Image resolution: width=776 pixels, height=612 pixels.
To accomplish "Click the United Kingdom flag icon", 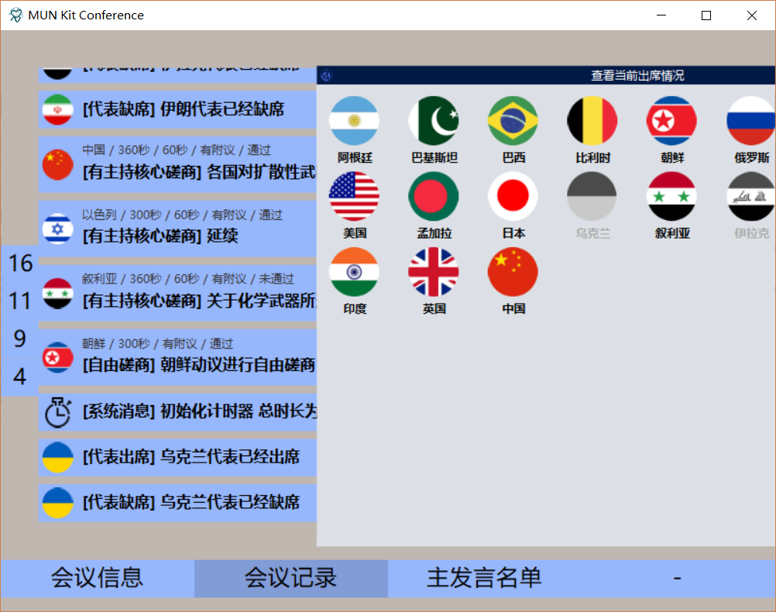I will click(433, 272).
